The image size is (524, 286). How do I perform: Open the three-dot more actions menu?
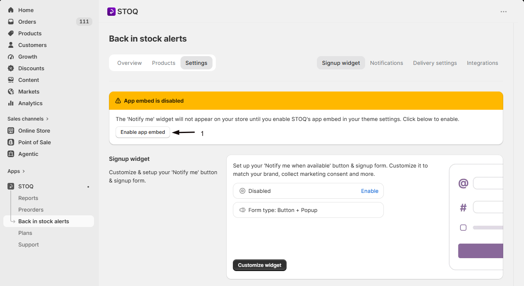(x=504, y=12)
